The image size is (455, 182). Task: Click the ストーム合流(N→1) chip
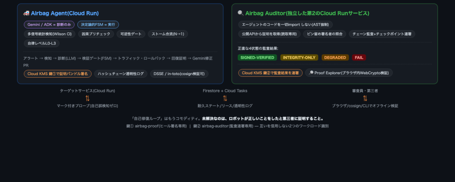pos(168,34)
